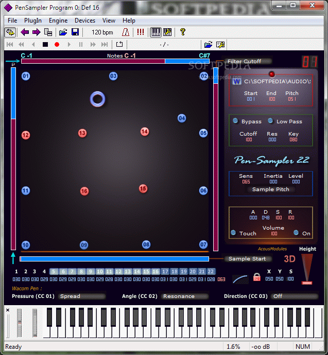Screen dimensions: 328x355
Task: Save bank with blue floppy disk icon
Action: (x=75, y=32)
